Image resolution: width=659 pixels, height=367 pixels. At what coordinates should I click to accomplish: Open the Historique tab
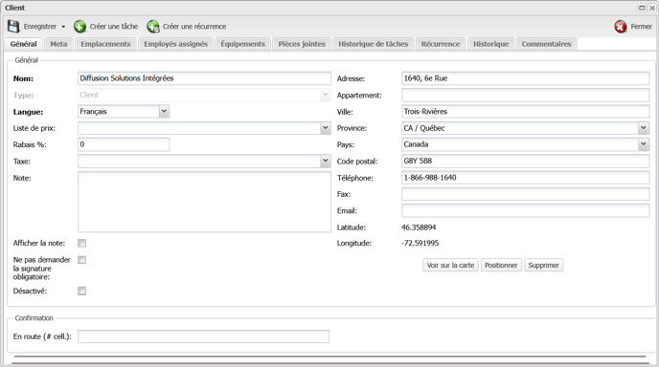(x=490, y=44)
